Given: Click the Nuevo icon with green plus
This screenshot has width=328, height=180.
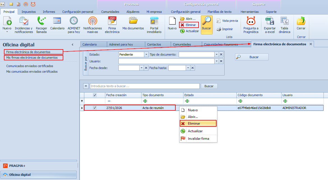Looking at the screenshot, I should 7,21.
